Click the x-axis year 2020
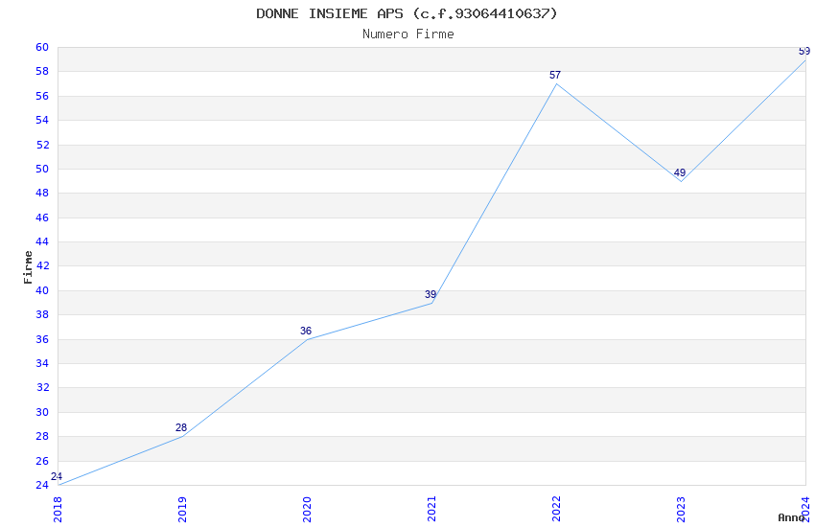 (307, 510)
